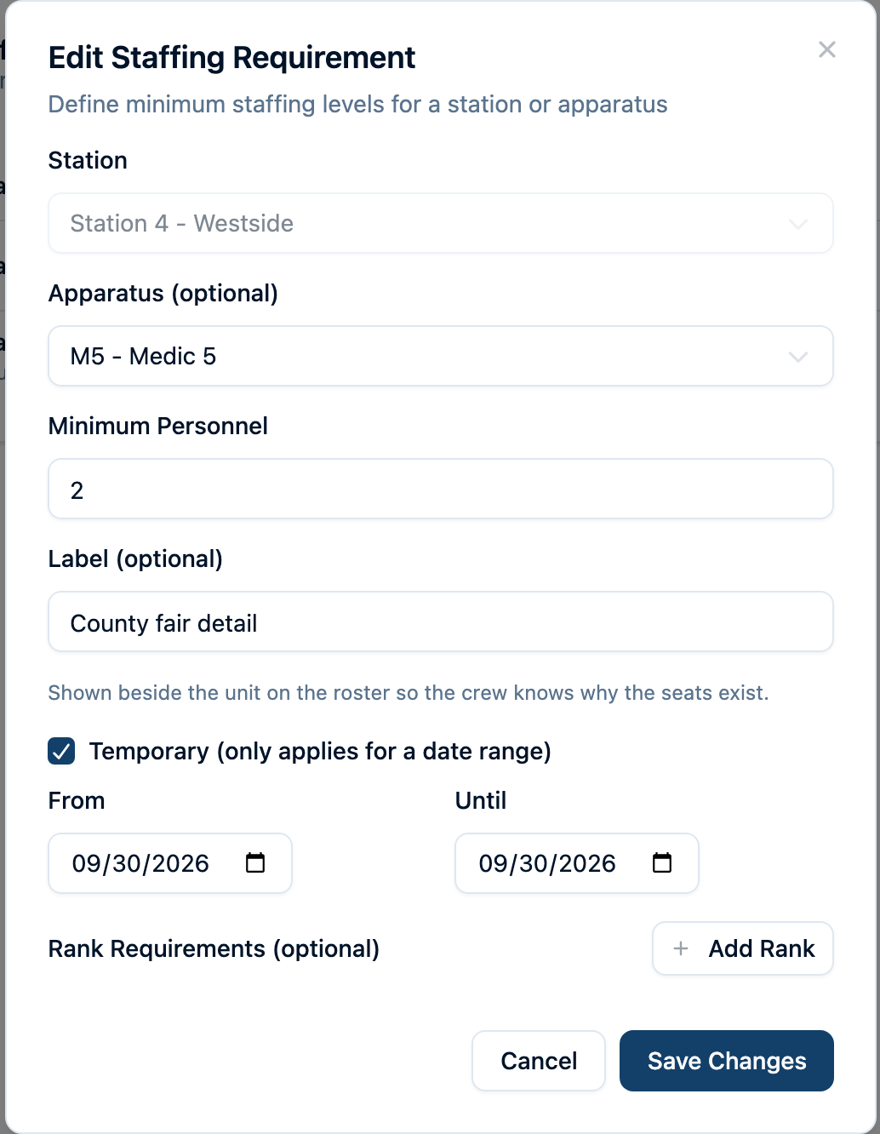Focus the Minimum Personnel number field
This screenshot has height=1134, width=880.
441,489
